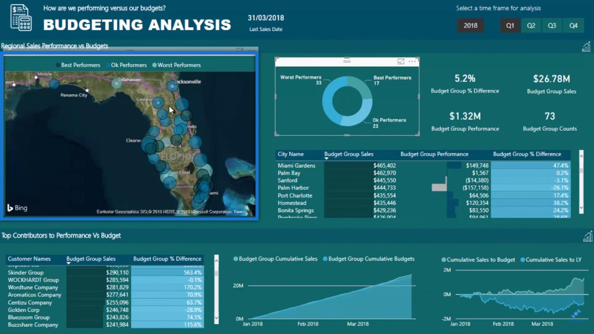
Task: Click Port Charlotte city row
Action: 423,195
